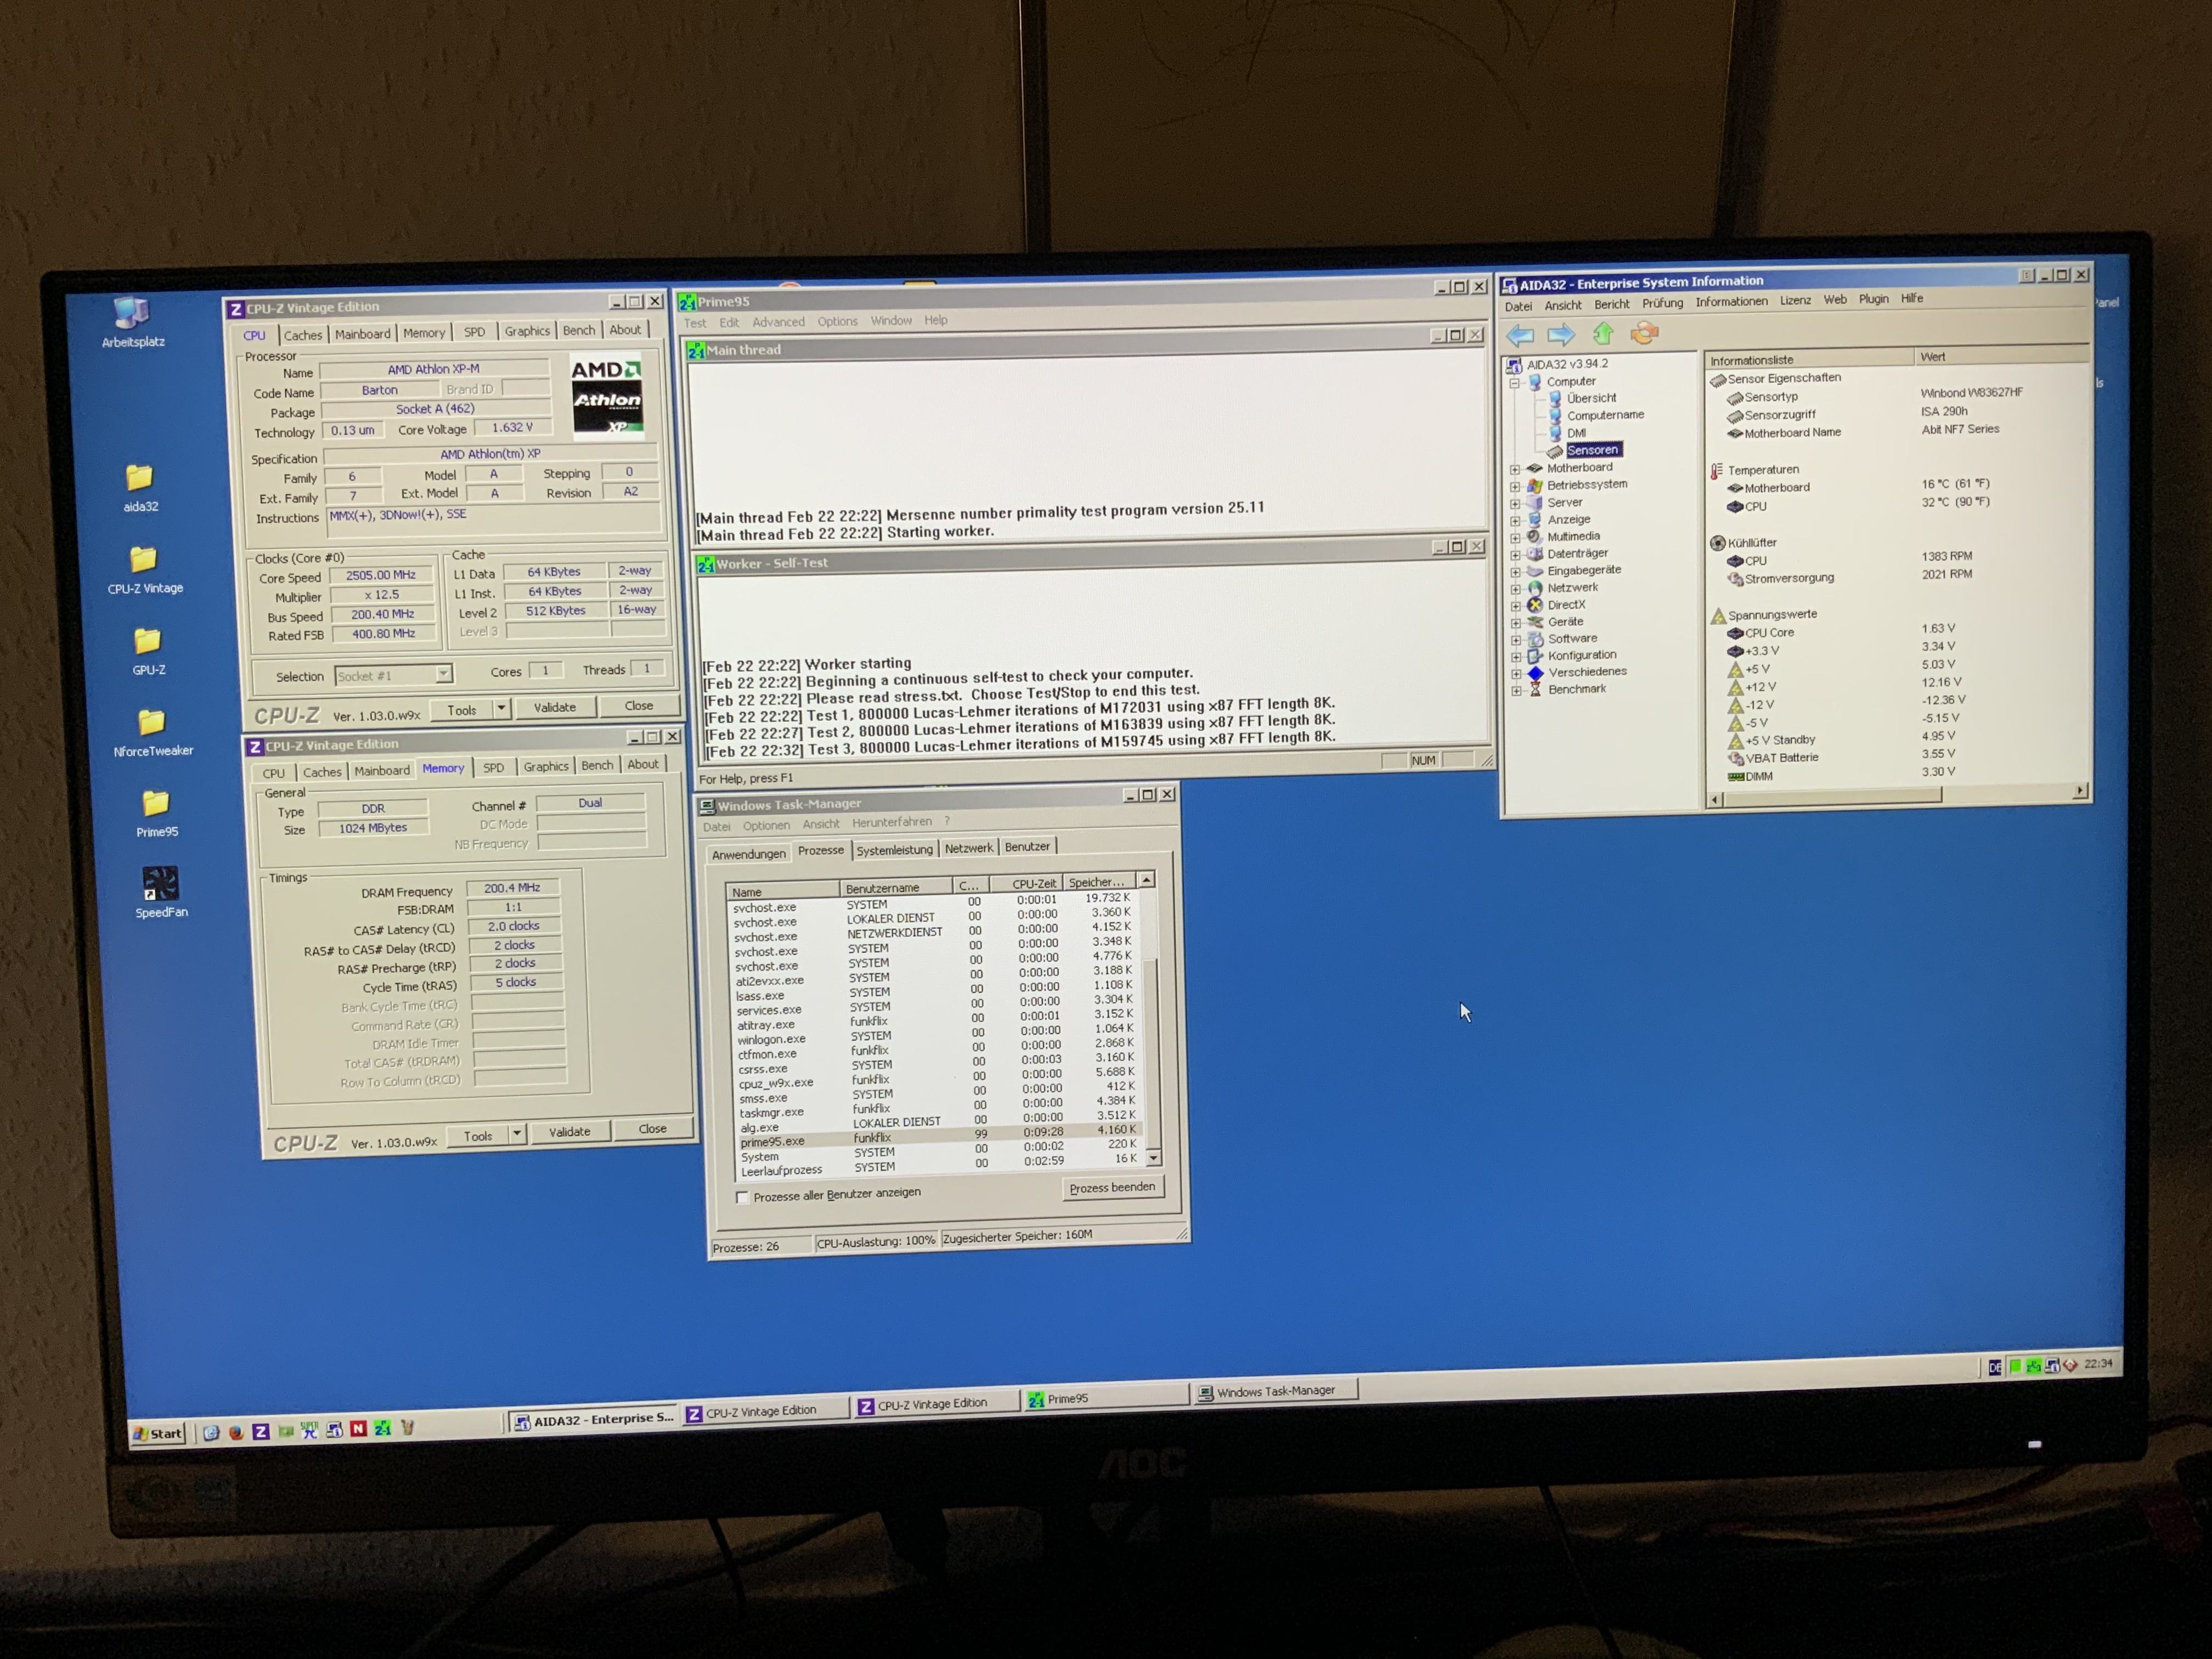The image size is (2212, 1659).
Task: Click AIDA32 green up arrow toolbar icon
Action: coord(1603,333)
